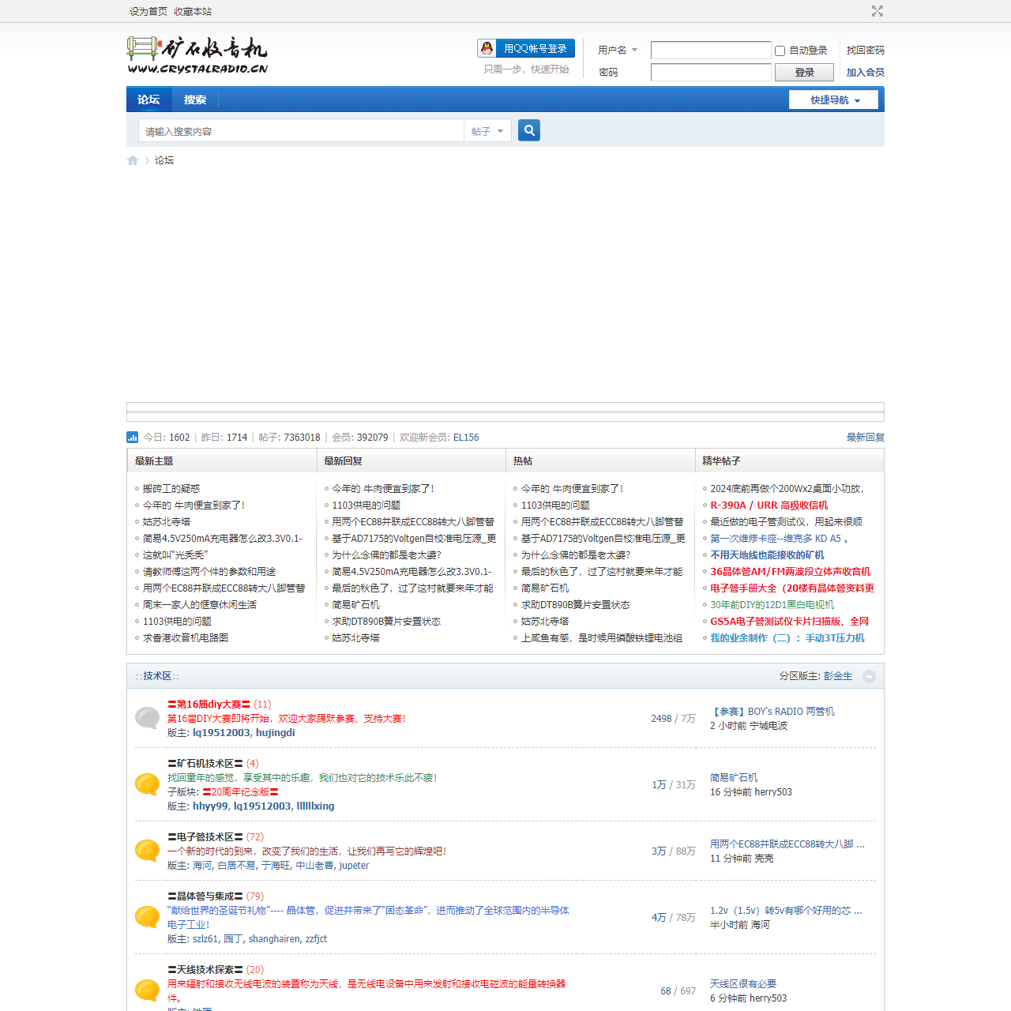Click the statistics bar chart icon
1011x1011 pixels.
pyautogui.click(x=133, y=438)
